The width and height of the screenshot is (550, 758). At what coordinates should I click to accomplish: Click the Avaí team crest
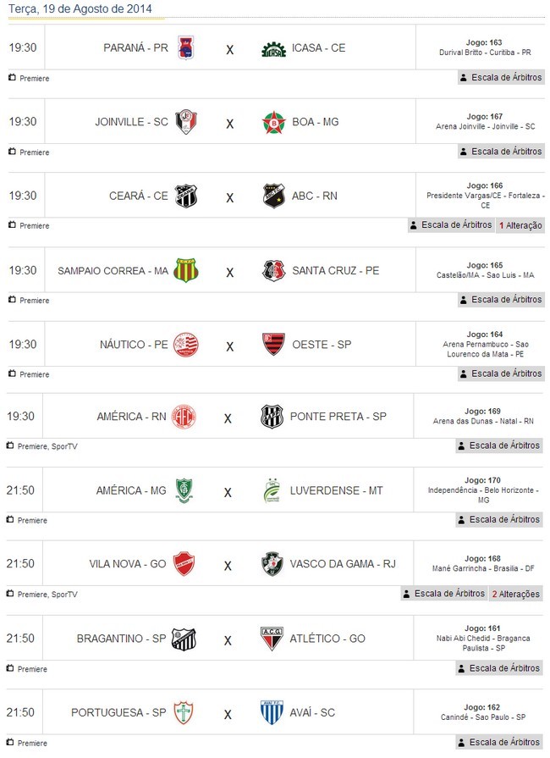pyautogui.click(x=272, y=713)
